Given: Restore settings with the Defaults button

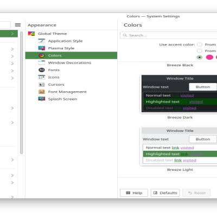Looking at the screenshot, I should tap(165, 193).
